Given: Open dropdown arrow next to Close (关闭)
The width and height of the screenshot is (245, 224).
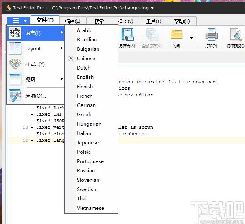Looking at the screenshot, I should pyautogui.click(x=191, y=38).
